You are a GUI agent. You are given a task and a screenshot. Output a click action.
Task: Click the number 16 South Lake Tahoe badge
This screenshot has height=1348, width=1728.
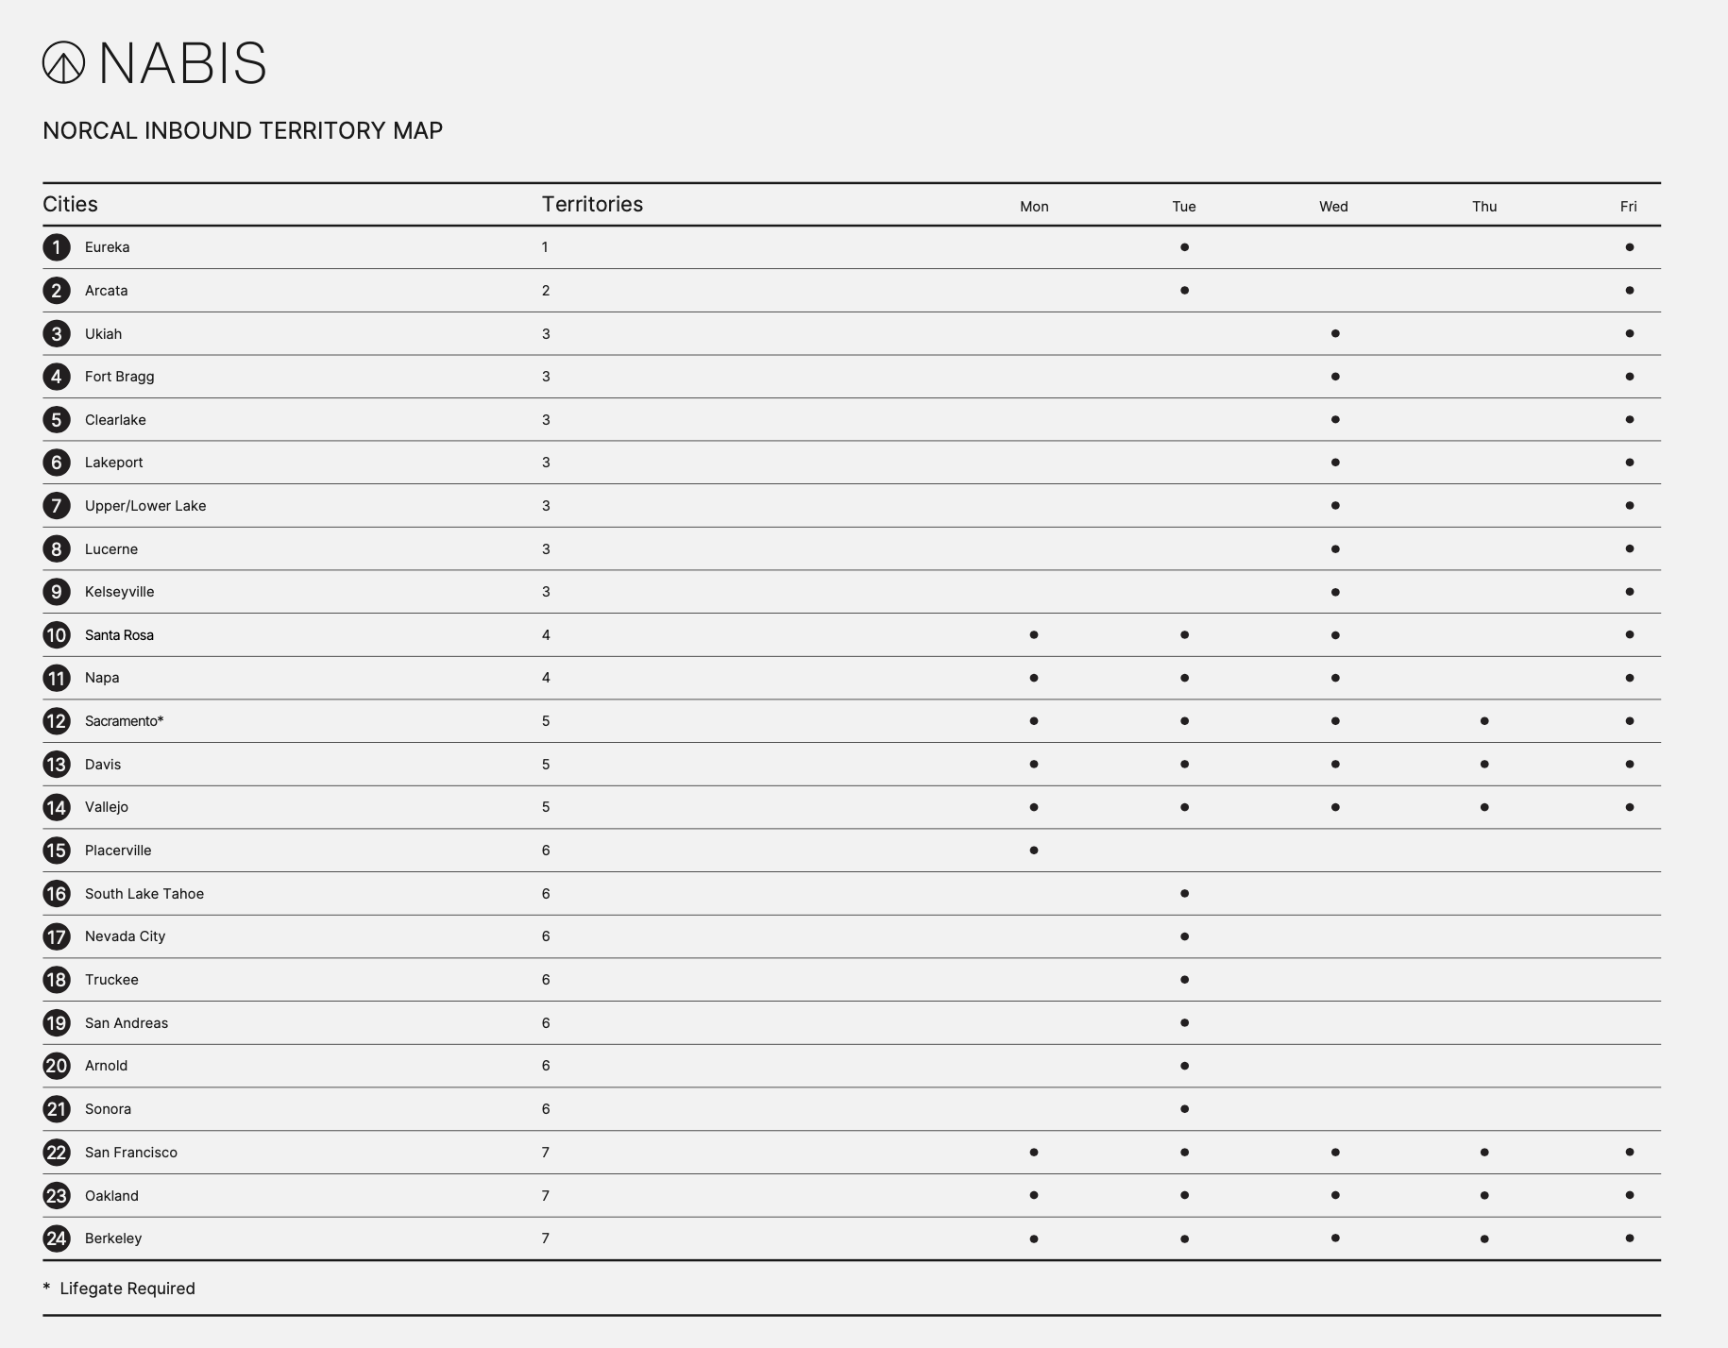point(57,894)
